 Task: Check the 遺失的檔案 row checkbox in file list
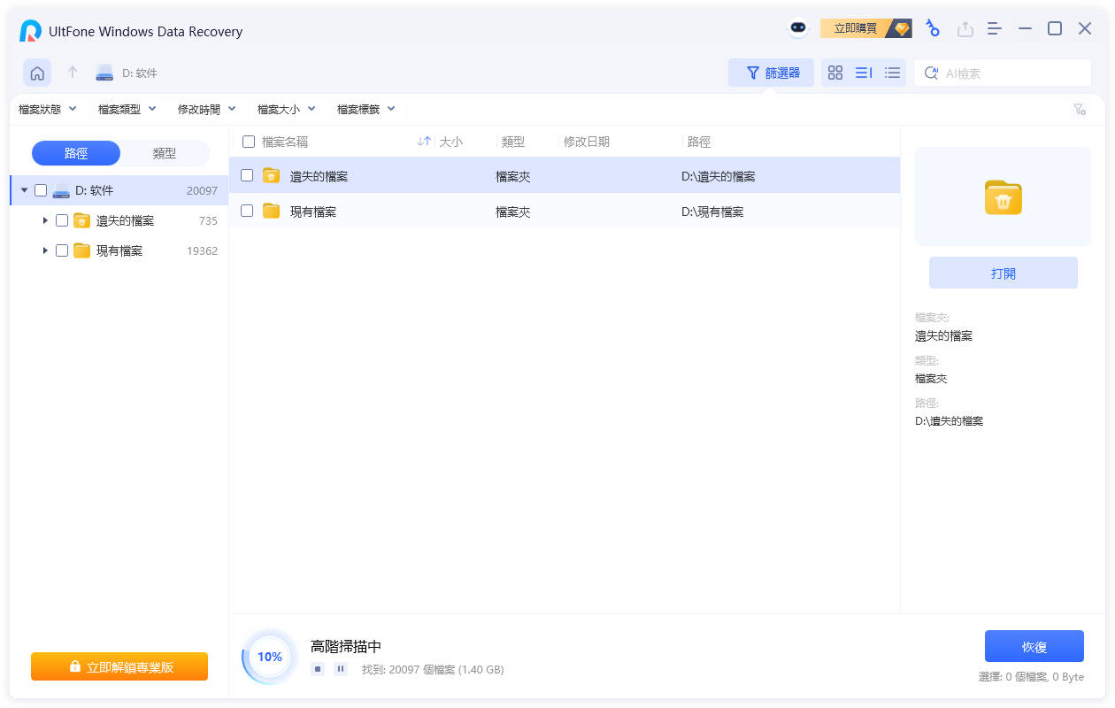tap(247, 176)
